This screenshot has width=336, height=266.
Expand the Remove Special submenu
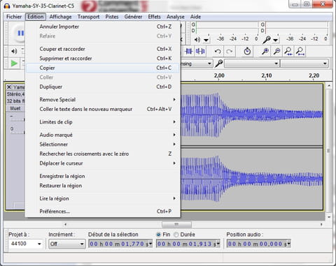point(103,100)
